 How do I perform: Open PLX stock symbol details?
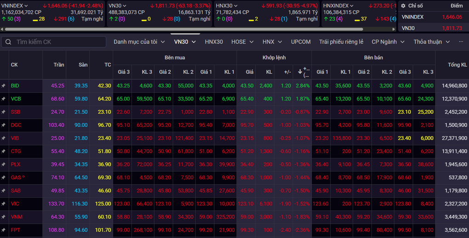pos(16,165)
